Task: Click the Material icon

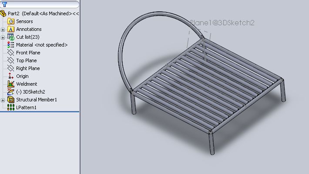Action: [x=10, y=45]
